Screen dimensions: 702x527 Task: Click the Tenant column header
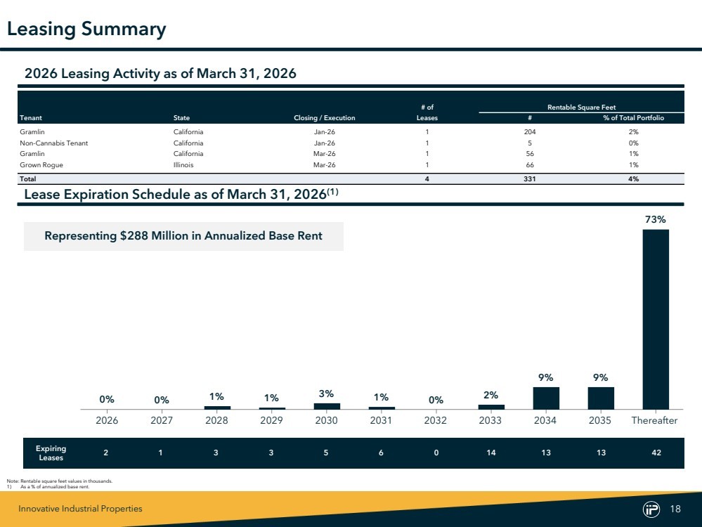pos(31,118)
